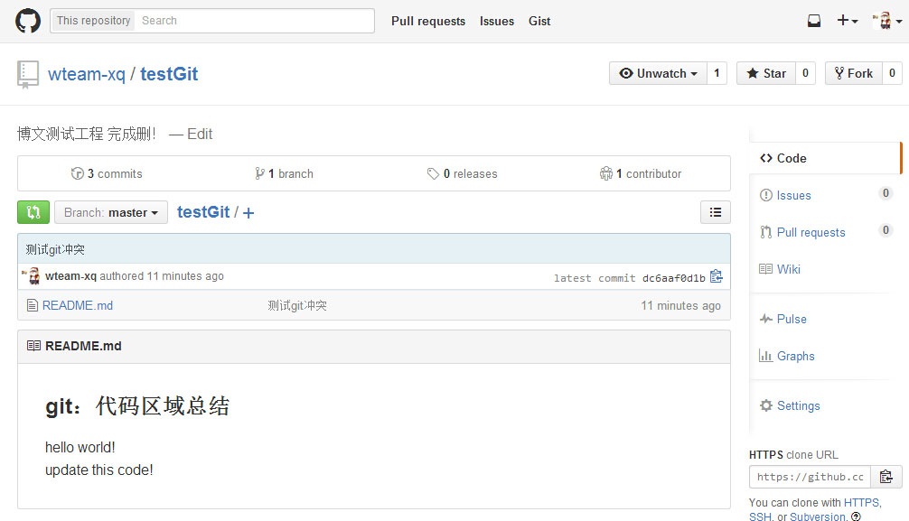Open the forks count 0
This screenshot has width=909, height=521.
(892, 73)
